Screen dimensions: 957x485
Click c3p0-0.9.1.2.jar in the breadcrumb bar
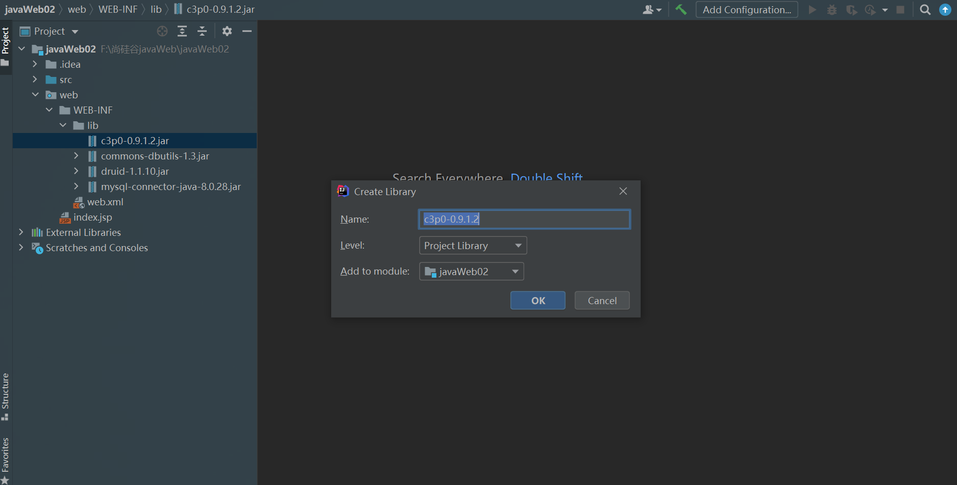tap(214, 9)
